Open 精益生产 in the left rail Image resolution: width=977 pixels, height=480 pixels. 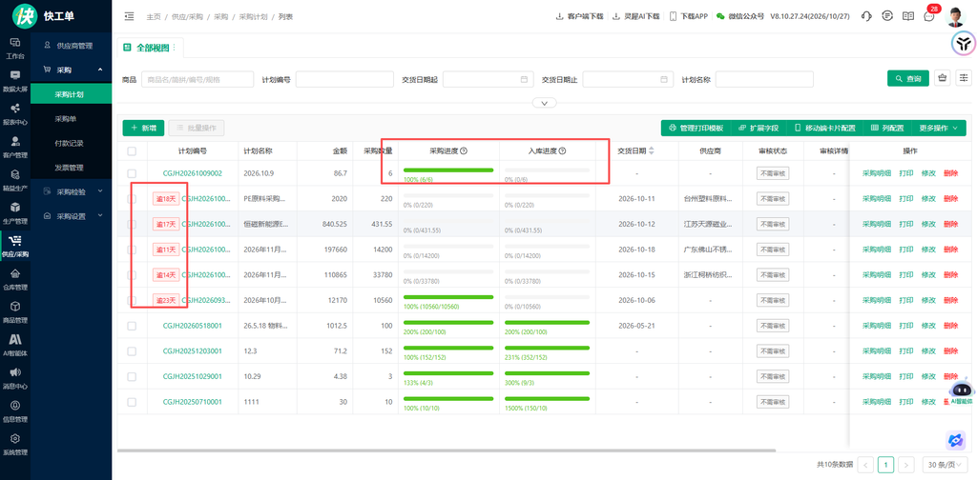[15, 180]
